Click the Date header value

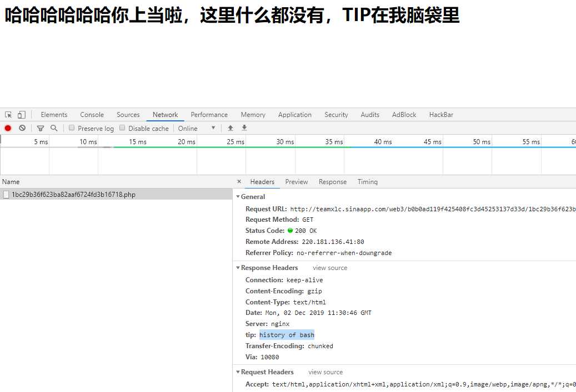[x=318, y=313]
